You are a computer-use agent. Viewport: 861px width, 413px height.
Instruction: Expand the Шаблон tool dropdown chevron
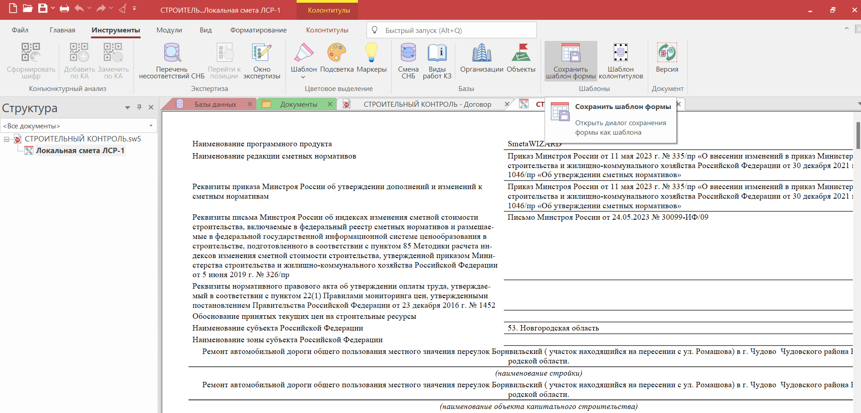(x=303, y=77)
